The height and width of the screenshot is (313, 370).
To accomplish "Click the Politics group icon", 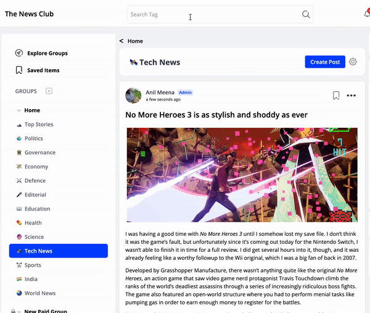I will click(x=19, y=138).
